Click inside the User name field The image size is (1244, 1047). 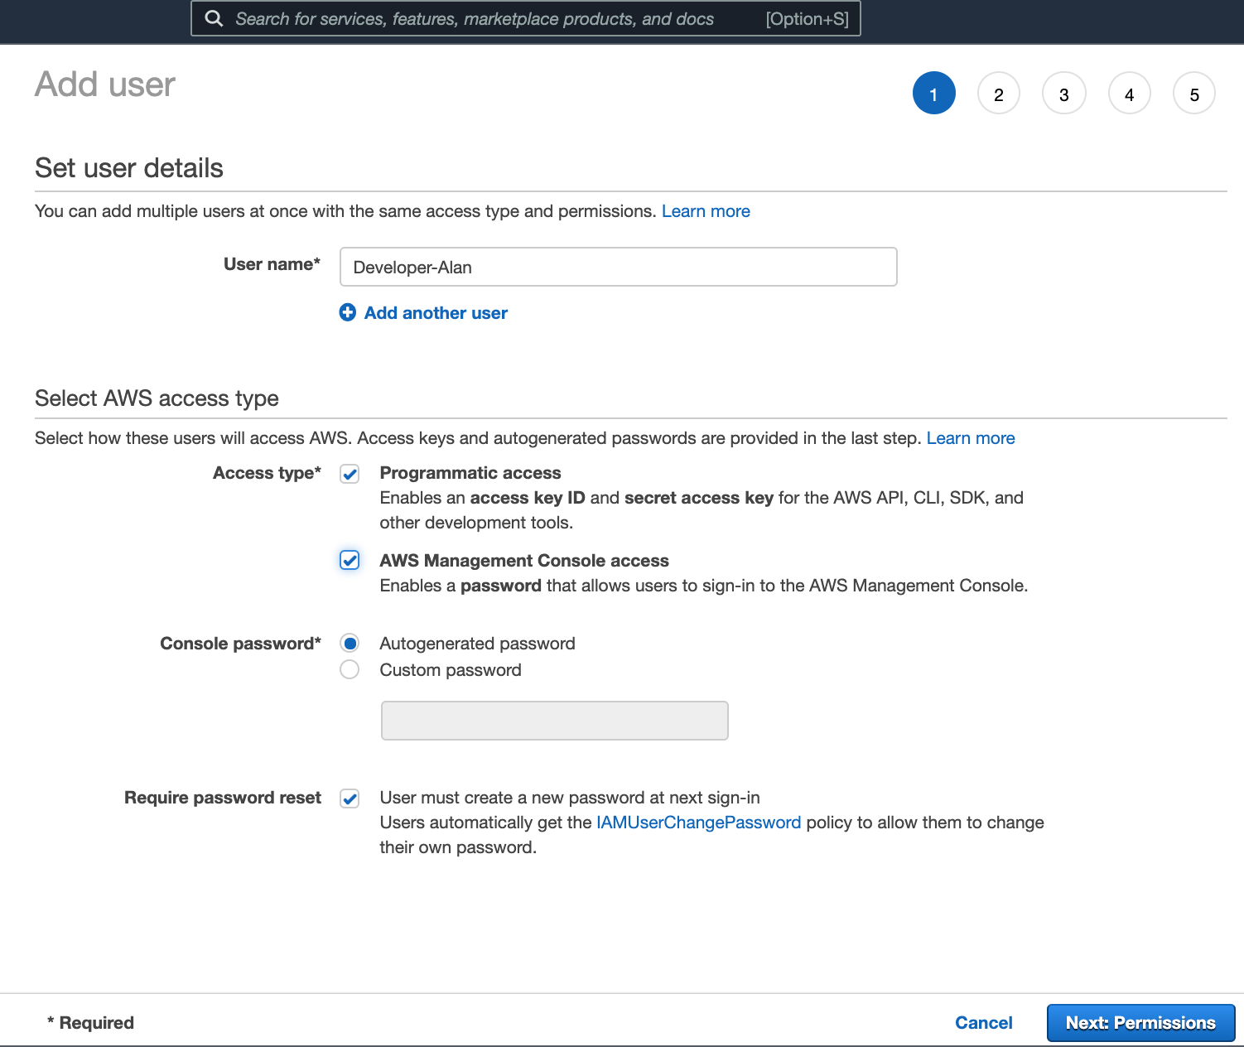tap(618, 267)
